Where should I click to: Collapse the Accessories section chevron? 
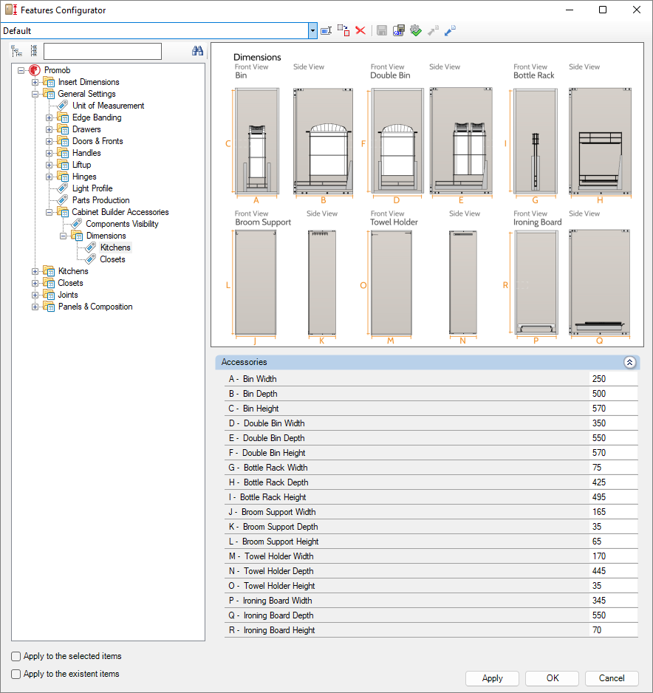point(629,362)
